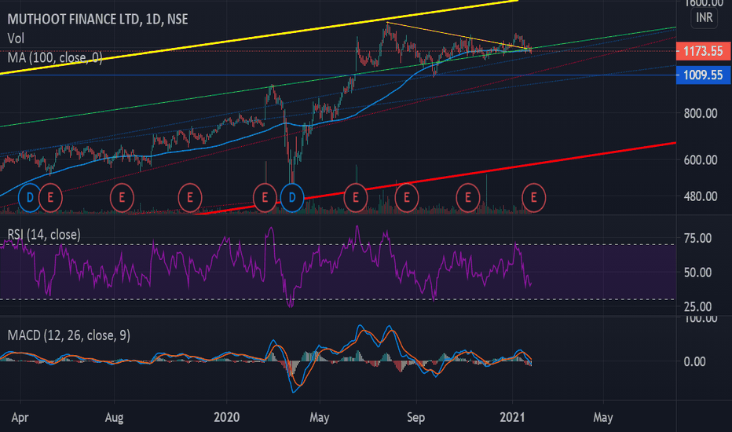
Task: Click the 2021 label on time axis
Action: 513,417
